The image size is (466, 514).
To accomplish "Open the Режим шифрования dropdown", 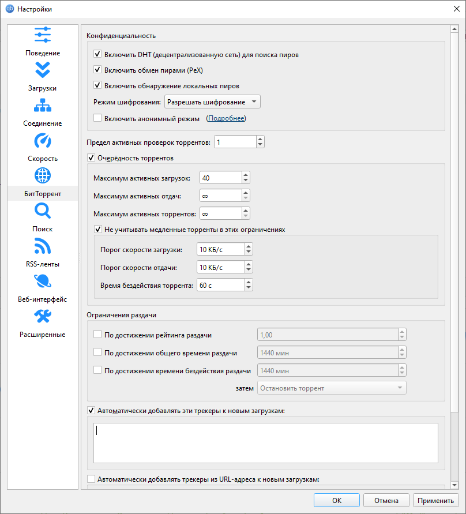I will 212,102.
